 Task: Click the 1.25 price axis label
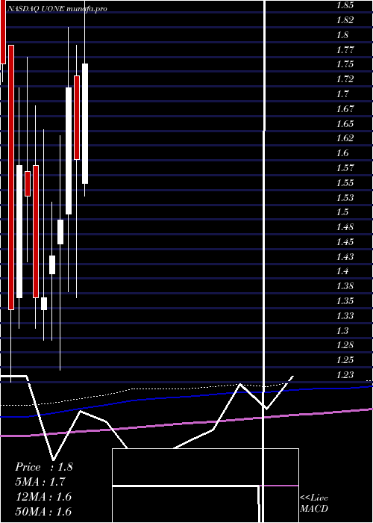pos(345,360)
